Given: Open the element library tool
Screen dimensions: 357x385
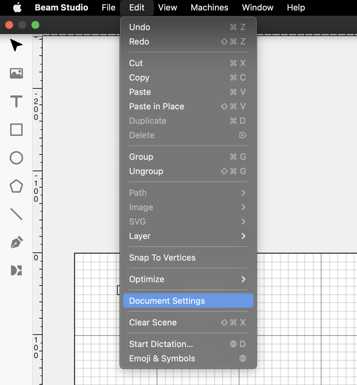Looking at the screenshot, I should [16, 270].
